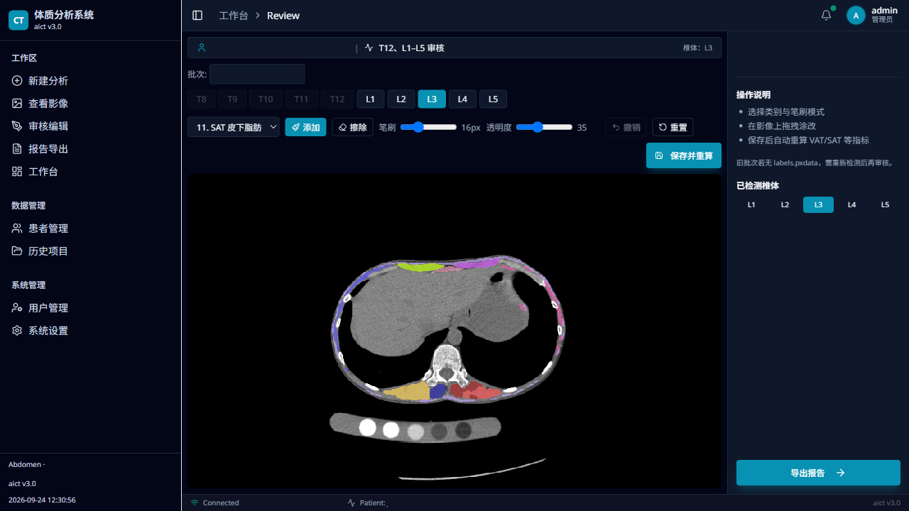
Task: Adjust the 透明度 opacity slider
Action: click(x=544, y=127)
